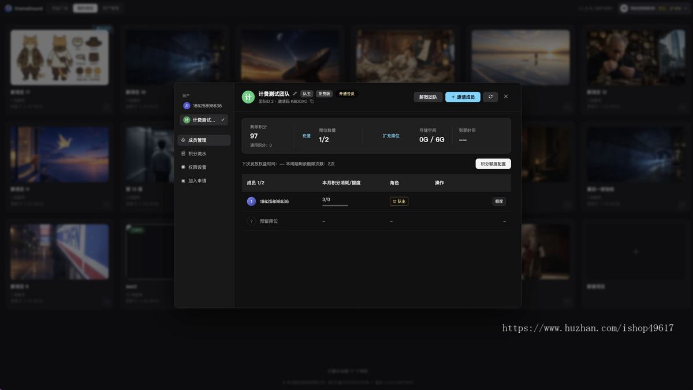
Task: Click member avatar in 18625898636 table row
Action: coord(251,202)
